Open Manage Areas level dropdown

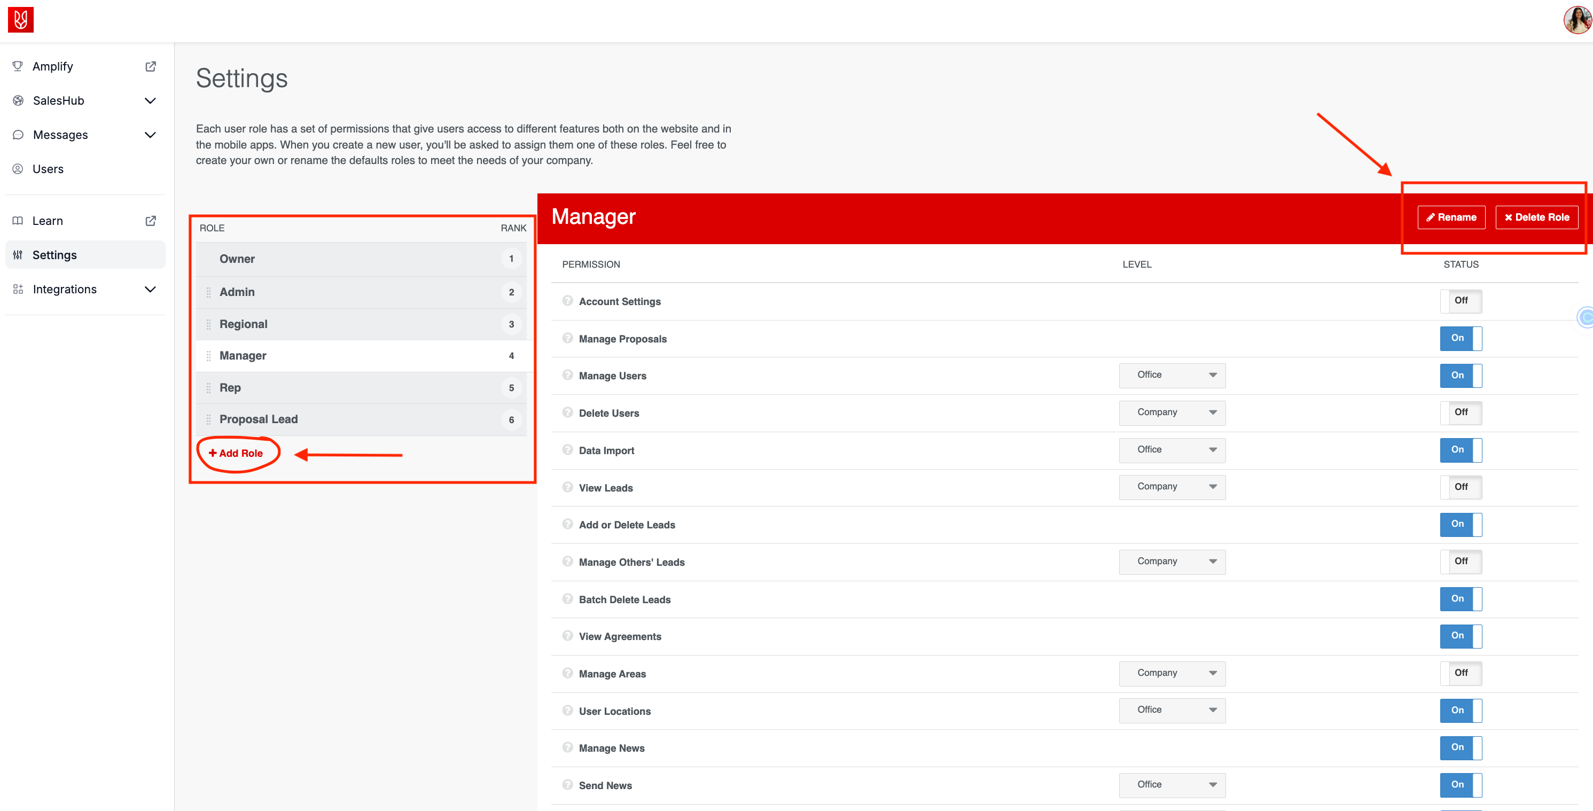click(1172, 673)
